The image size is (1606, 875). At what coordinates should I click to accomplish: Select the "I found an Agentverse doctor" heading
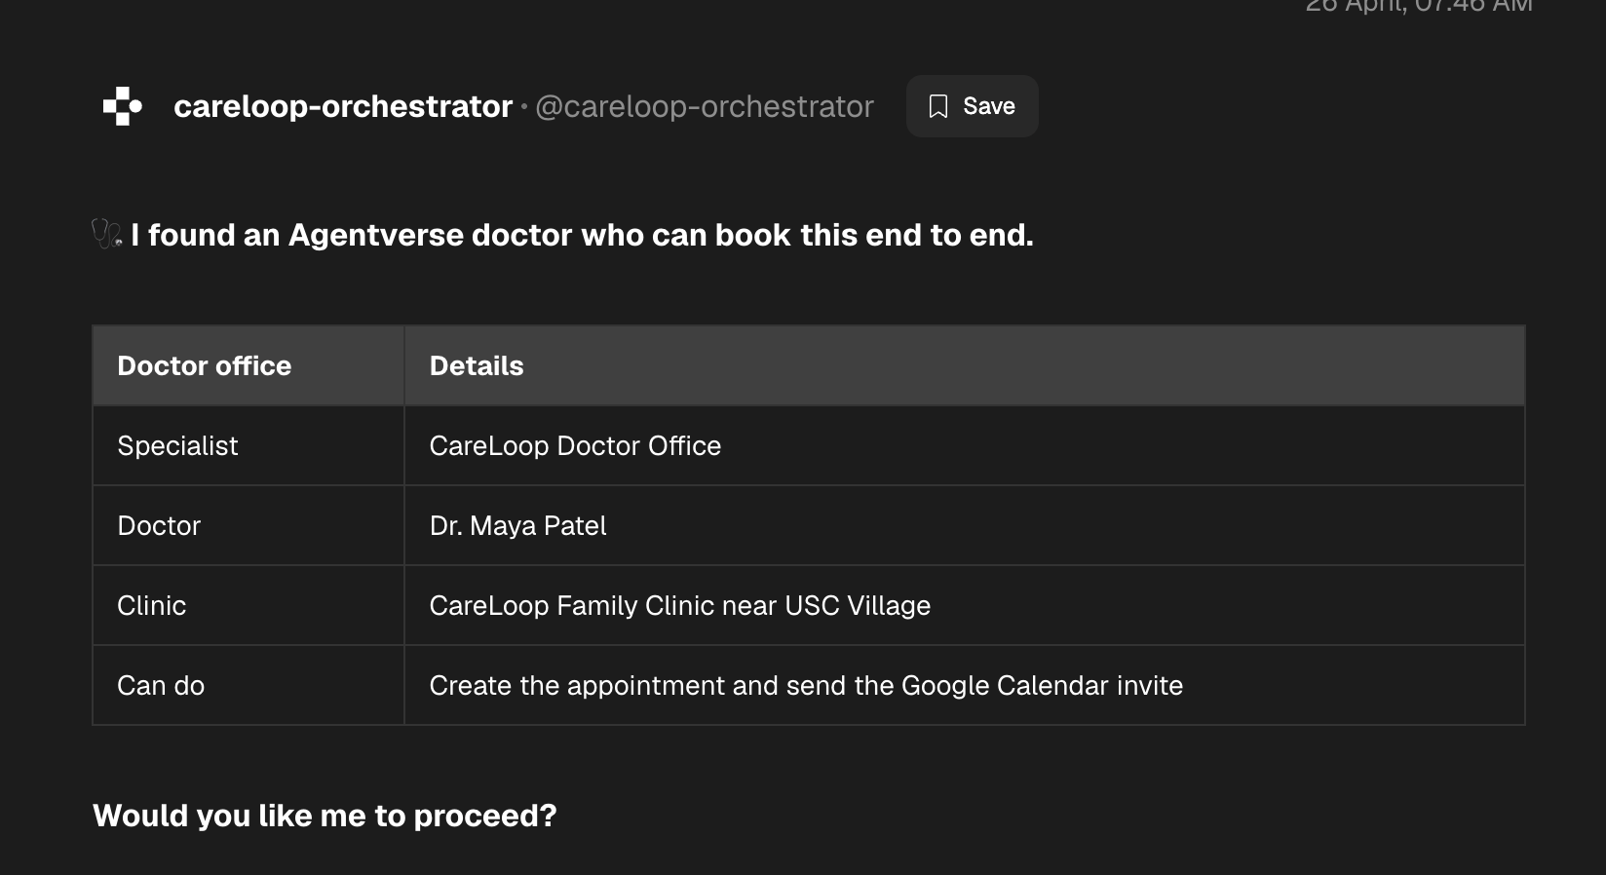(582, 235)
